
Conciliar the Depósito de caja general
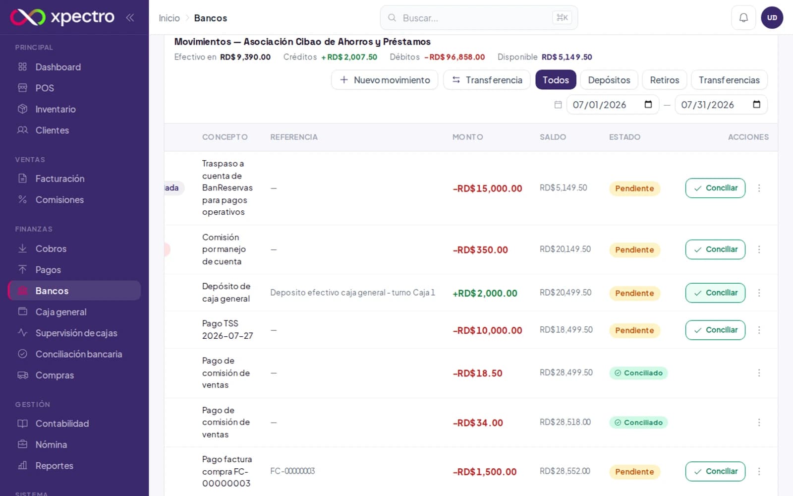[x=715, y=293]
